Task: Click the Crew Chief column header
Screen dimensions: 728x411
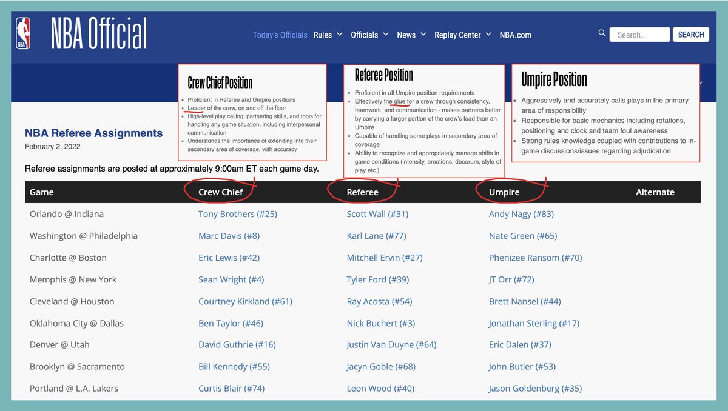Action: 221,192
